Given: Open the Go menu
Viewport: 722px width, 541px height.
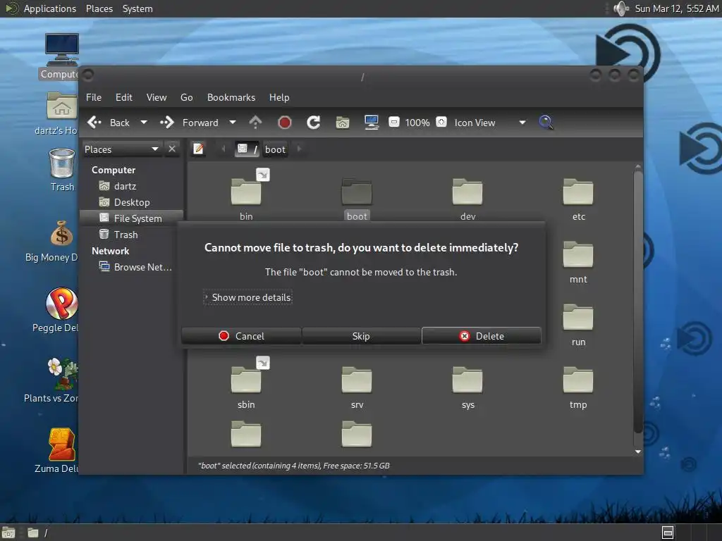Looking at the screenshot, I should tap(186, 97).
